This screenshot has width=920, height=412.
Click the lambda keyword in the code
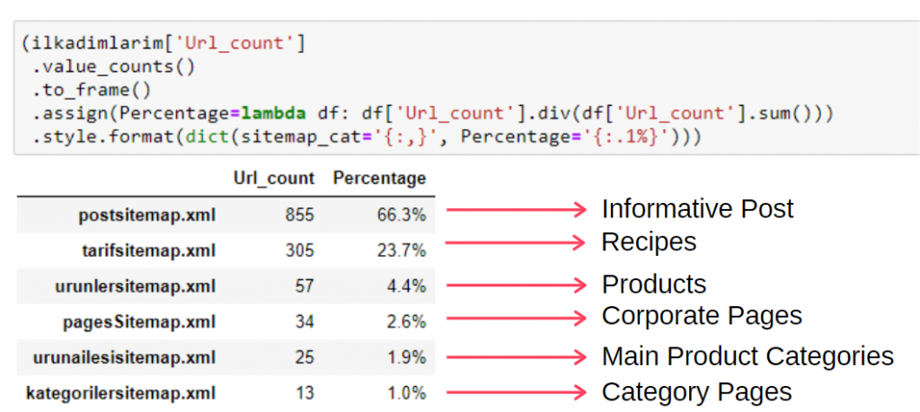pyautogui.click(x=266, y=113)
